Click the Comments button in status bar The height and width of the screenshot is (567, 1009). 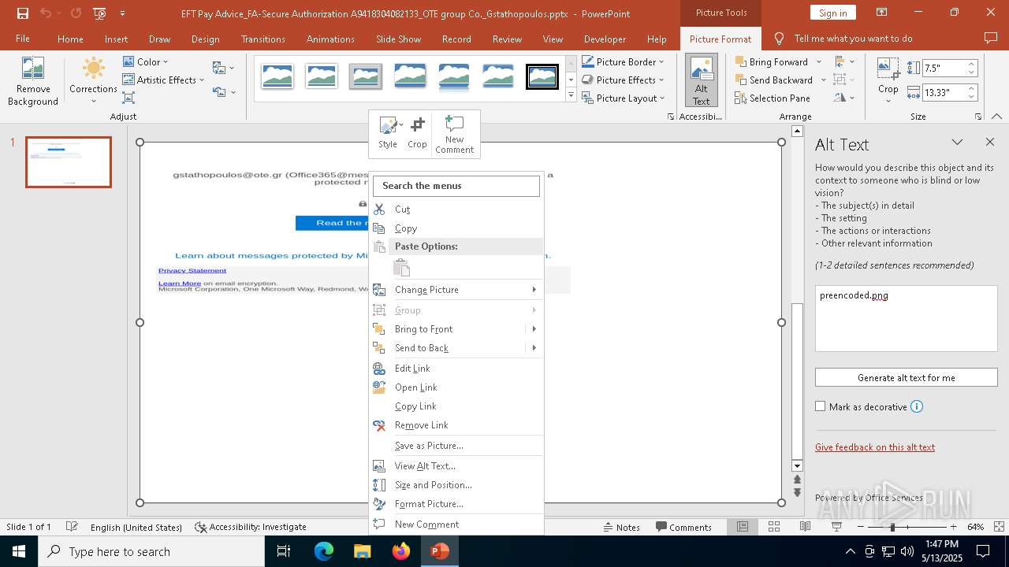(x=683, y=527)
